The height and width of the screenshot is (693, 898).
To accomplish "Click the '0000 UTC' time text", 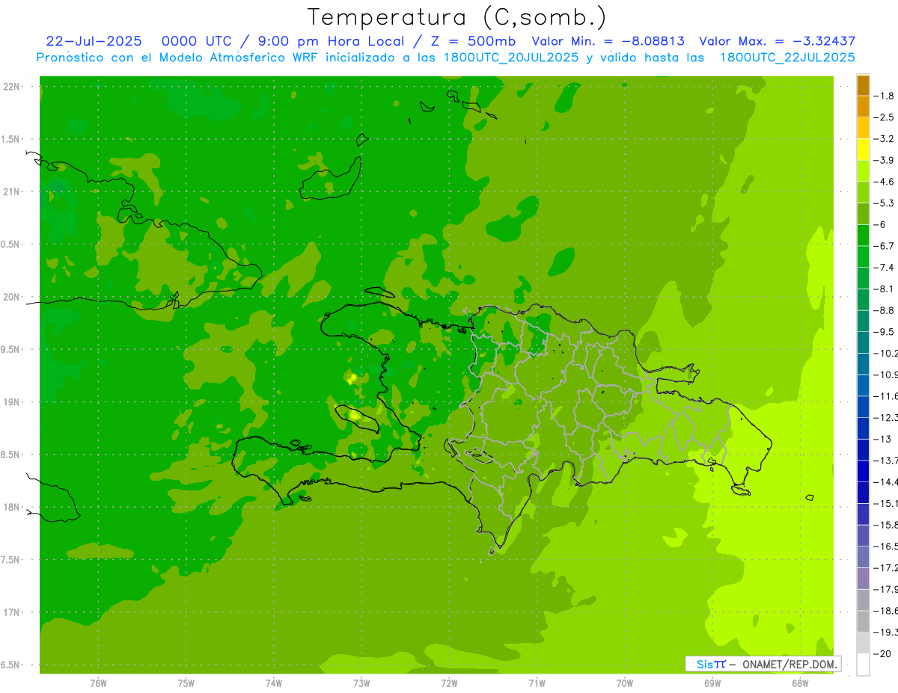I will (x=198, y=41).
